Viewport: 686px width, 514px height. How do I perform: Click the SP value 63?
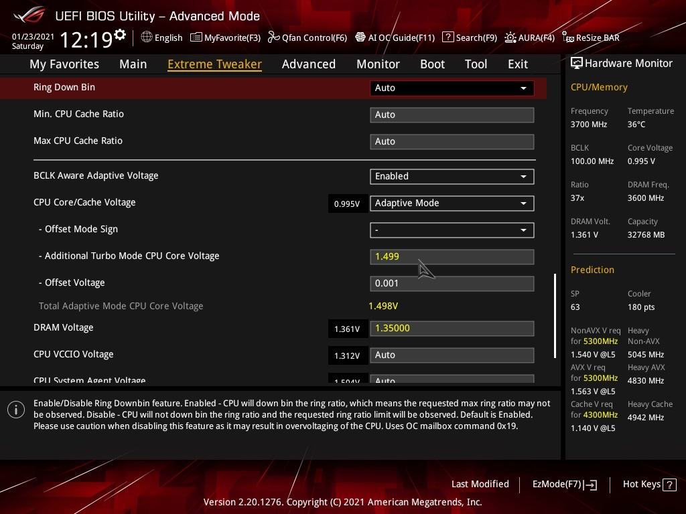pos(575,307)
